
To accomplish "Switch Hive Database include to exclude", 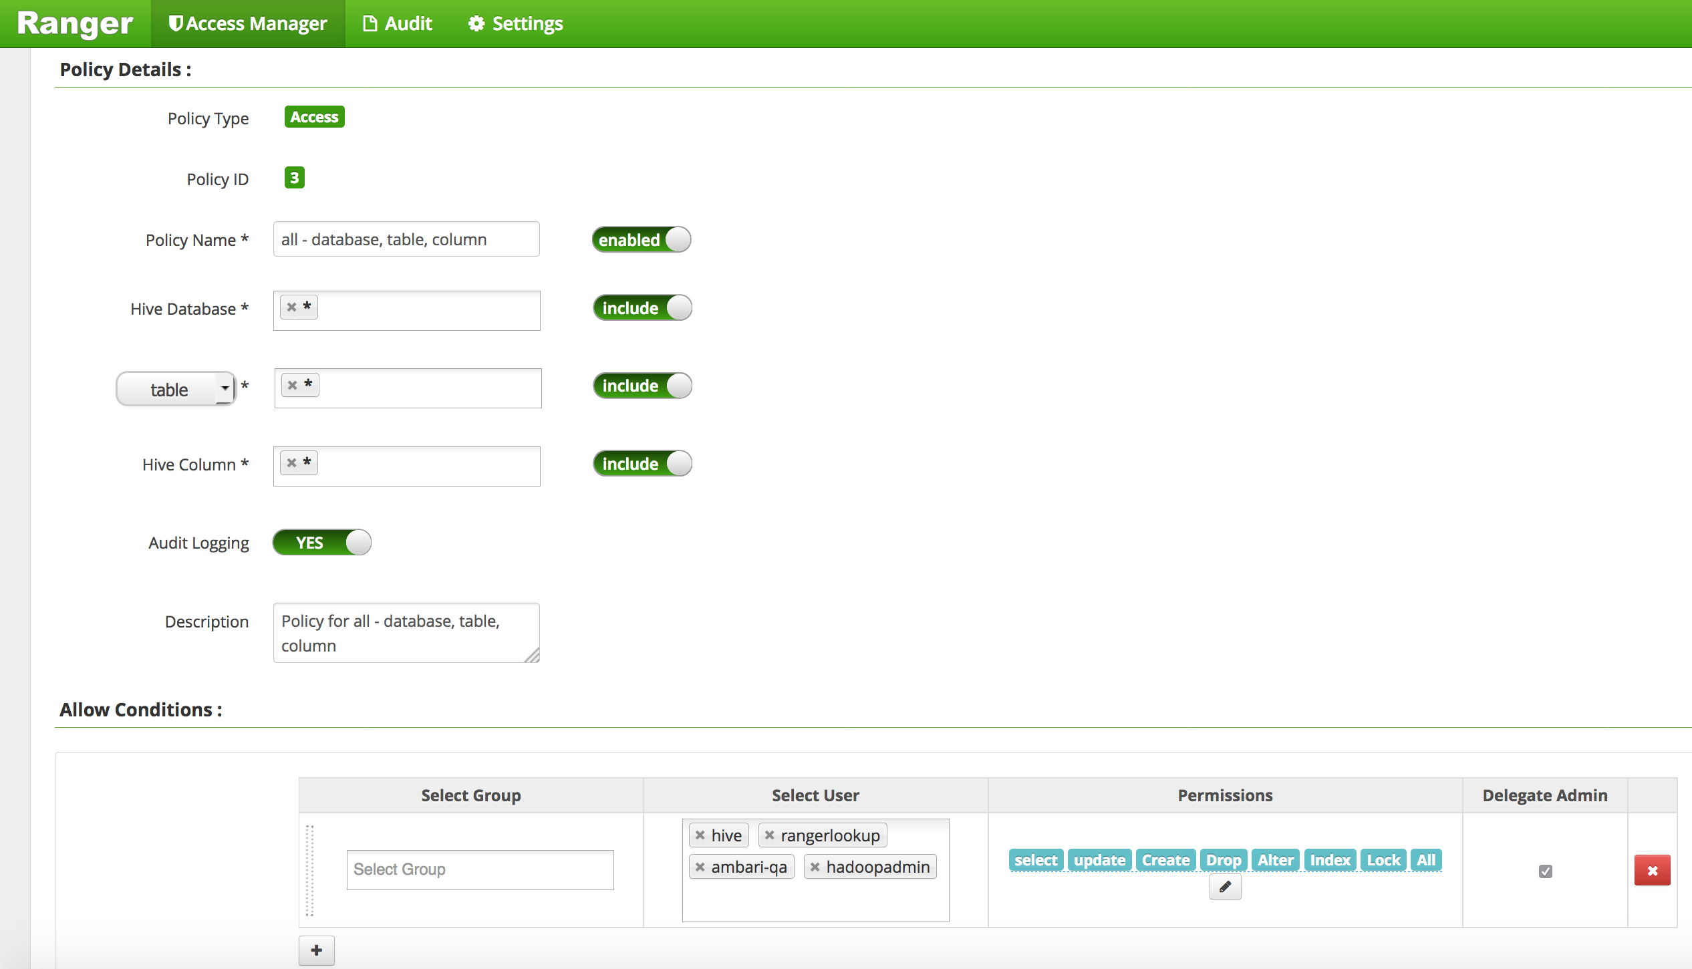I will 642,308.
